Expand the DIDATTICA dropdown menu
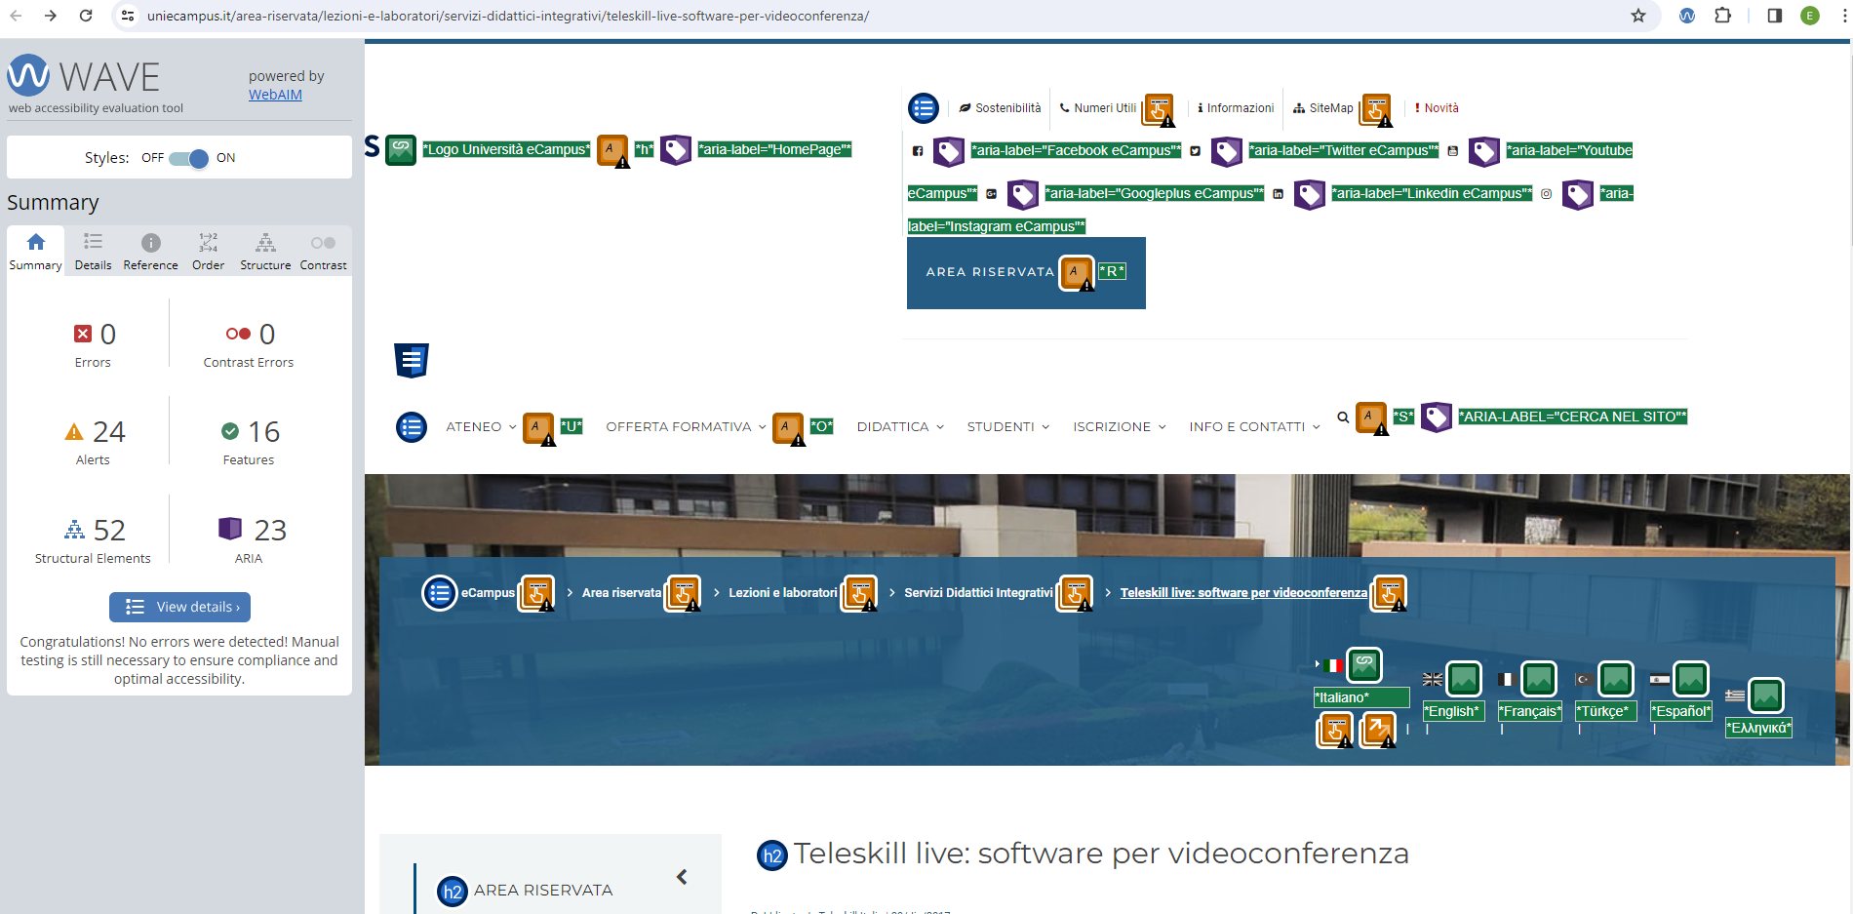This screenshot has width=1853, height=914. click(x=900, y=427)
